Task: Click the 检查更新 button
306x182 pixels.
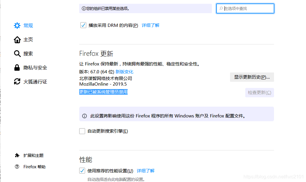Action: [x=260, y=93]
